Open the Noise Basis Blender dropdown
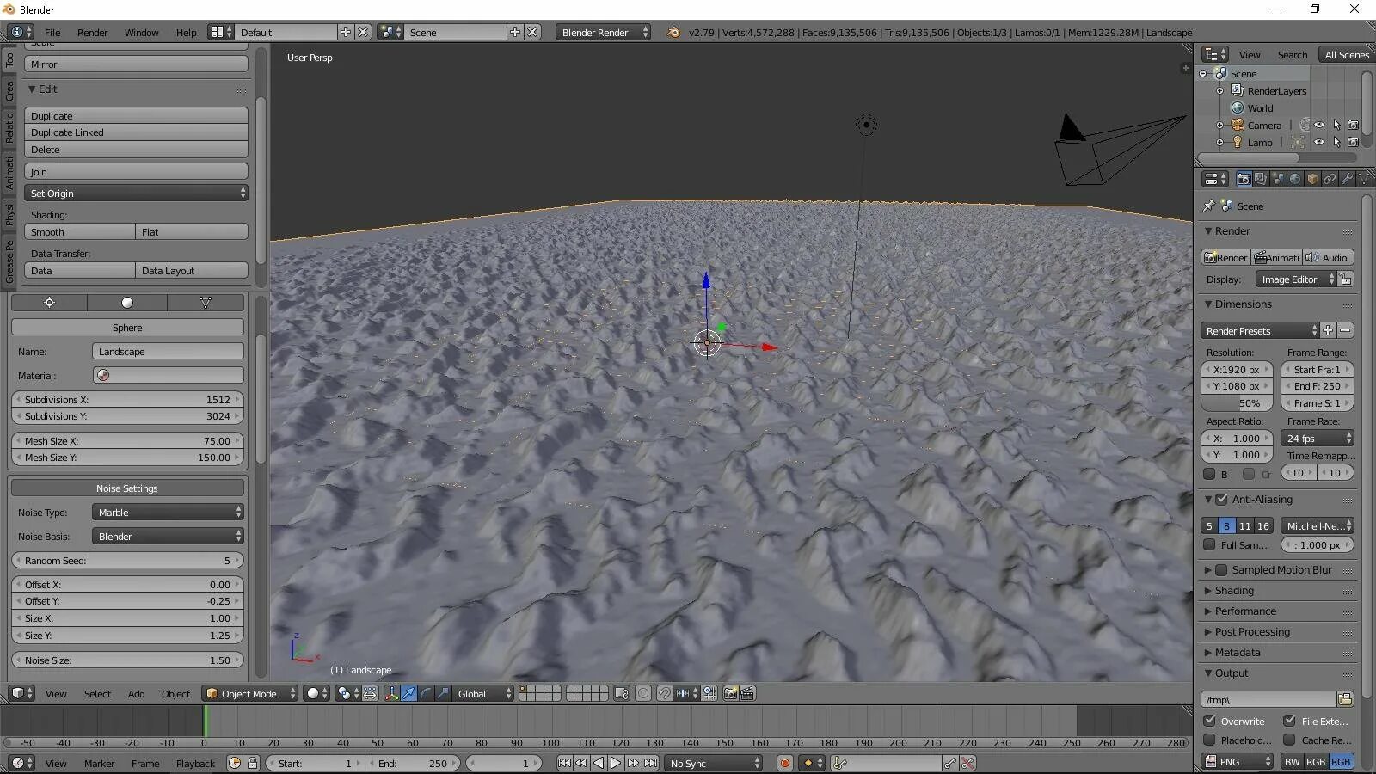Screen dimensions: 1376x774 (x=168, y=536)
